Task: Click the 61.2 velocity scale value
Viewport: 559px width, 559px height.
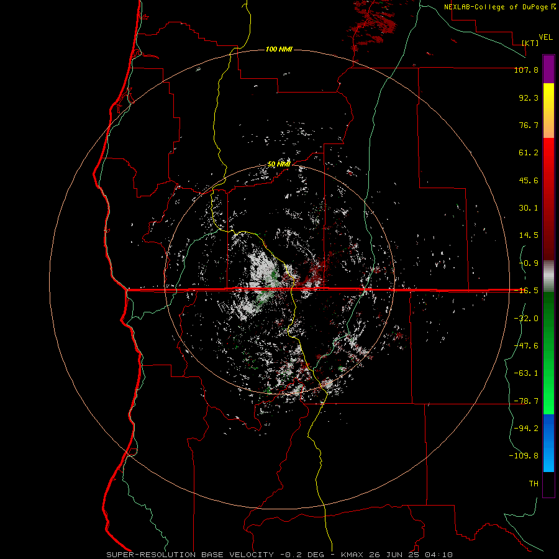Action: pos(529,153)
